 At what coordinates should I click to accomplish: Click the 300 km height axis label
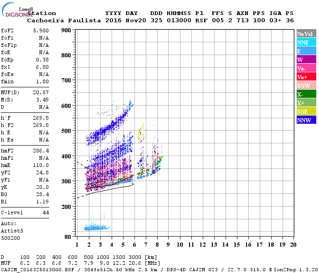pyautogui.click(x=66, y=181)
